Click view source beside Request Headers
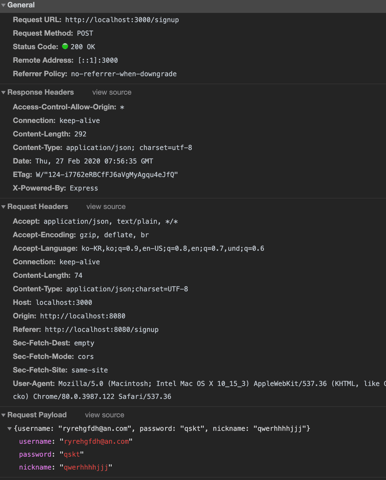Image resolution: width=386 pixels, height=480 pixels. click(106, 207)
